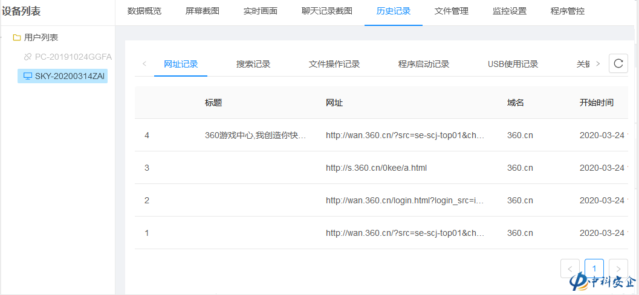Select device PC-20191024GGFA
Viewport: 639px width, 295px height.
coord(73,57)
